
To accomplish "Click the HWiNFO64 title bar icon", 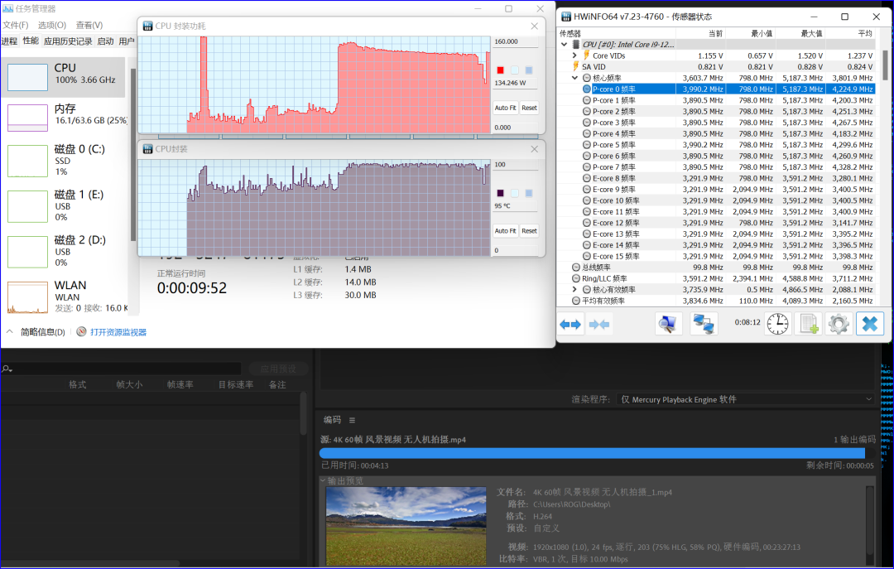I will (566, 17).
